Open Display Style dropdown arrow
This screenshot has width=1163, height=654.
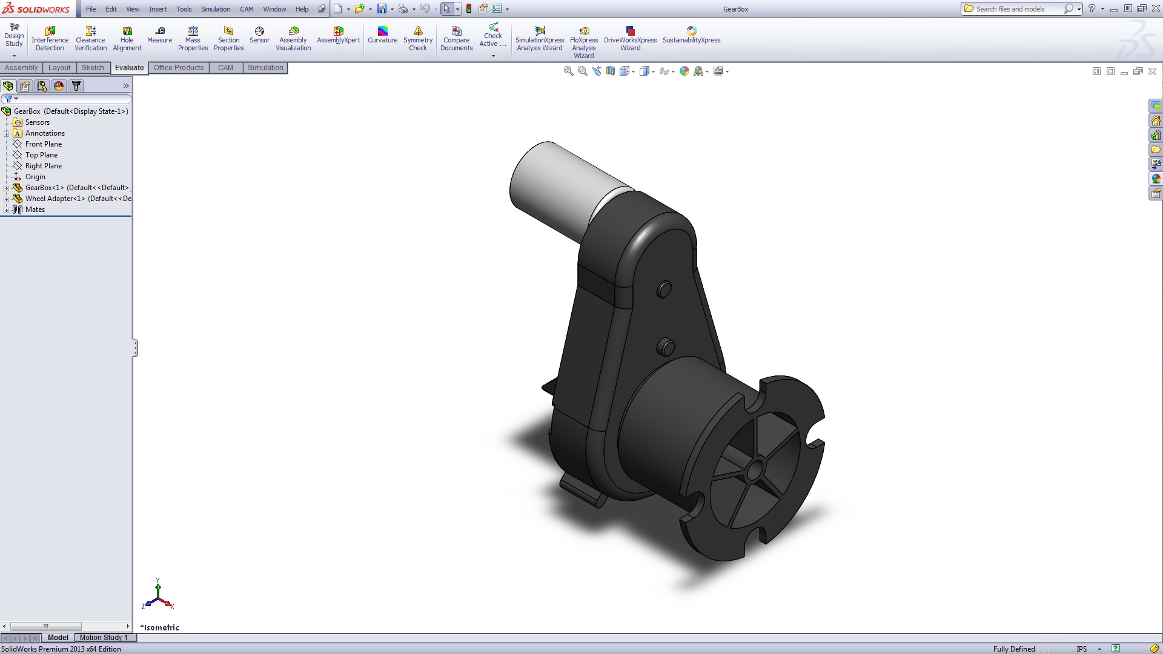click(x=654, y=72)
